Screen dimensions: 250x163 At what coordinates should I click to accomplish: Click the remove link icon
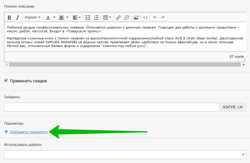(x=127, y=18)
